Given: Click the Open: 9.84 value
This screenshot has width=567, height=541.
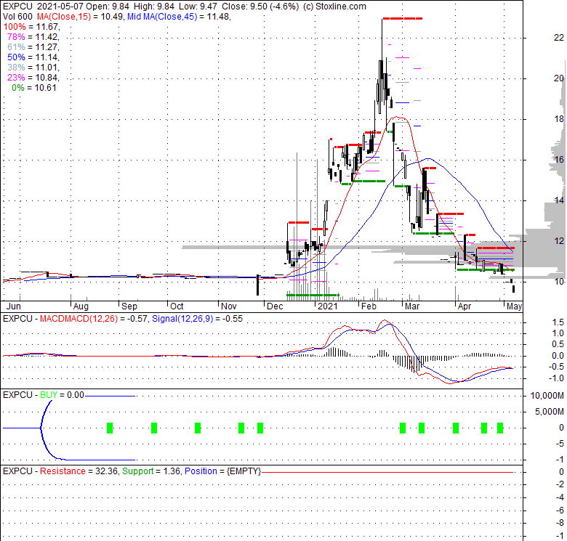Looking at the screenshot, I should [108, 7].
